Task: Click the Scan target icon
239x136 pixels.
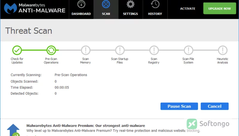Action: click(106, 4)
